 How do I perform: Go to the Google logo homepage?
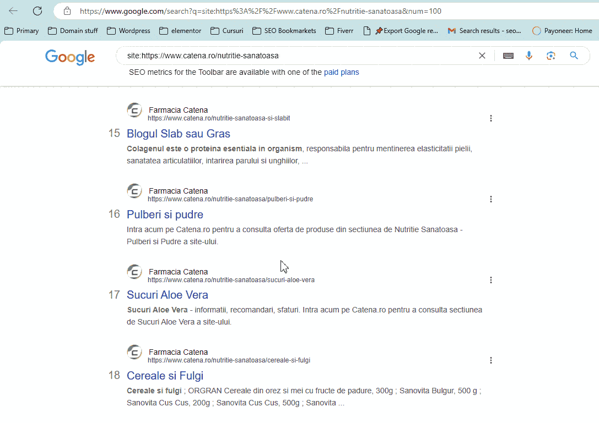click(x=70, y=57)
